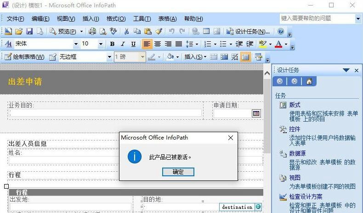Click the Design a Form new icon
Screen dimensions: 363x213
(8, 31)
